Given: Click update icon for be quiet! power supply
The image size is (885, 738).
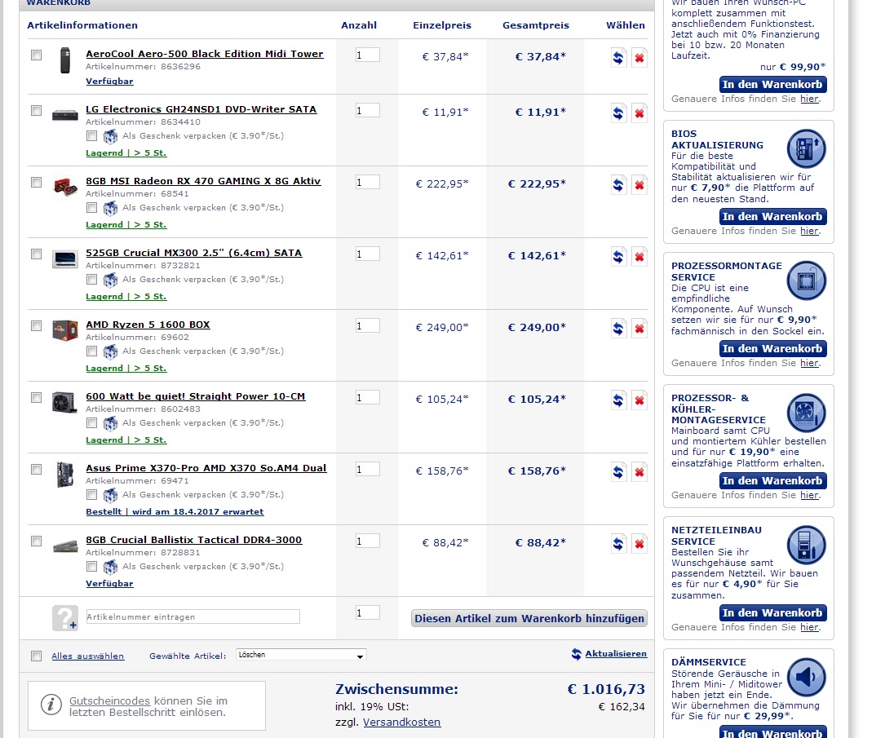Looking at the screenshot, I should [x=618, y=400].
